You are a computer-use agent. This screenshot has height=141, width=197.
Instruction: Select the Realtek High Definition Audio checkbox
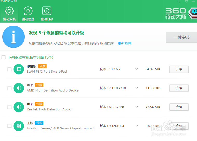9,107
